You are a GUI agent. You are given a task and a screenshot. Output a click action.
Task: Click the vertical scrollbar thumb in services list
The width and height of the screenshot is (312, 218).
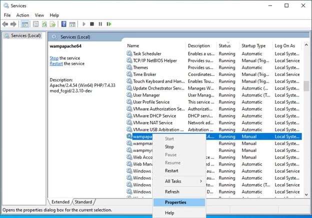pyautogui.click(x=306, y=86)
